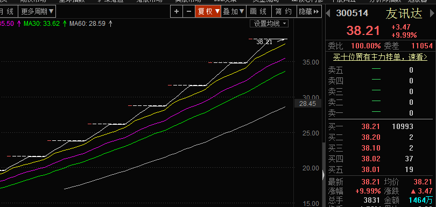
Task: Open the 买十位置有主力挂单 link
Action: point(381,57)
